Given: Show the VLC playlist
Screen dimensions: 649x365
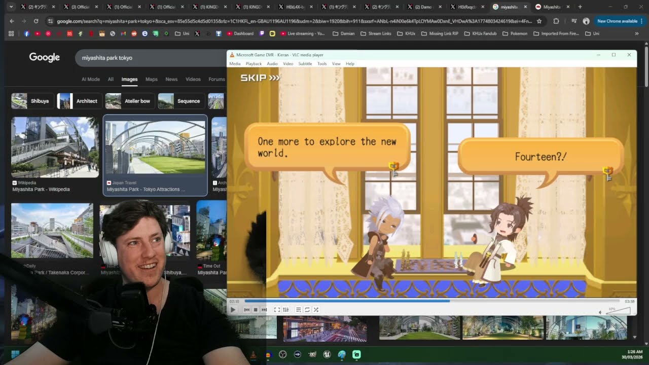Looking at the screenshot, I should [299, 310].
